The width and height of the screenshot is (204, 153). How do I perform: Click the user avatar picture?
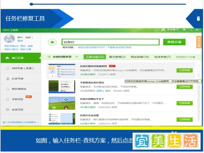tap(10, 39)
